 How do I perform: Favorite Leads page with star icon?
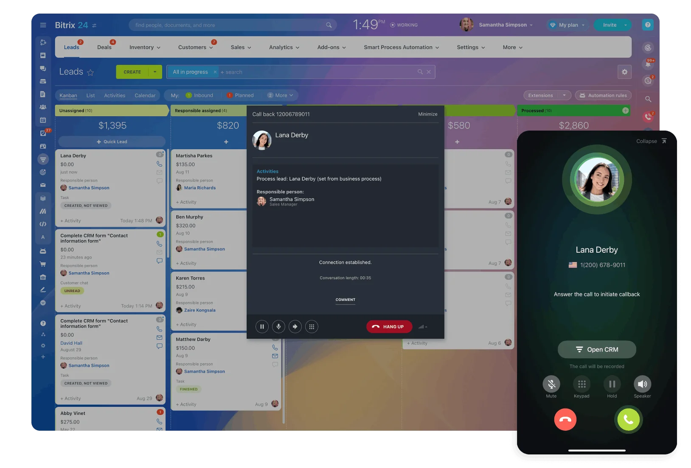(x=90, y=72)
